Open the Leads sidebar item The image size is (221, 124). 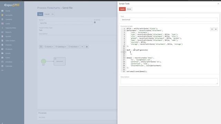[8, 24]
